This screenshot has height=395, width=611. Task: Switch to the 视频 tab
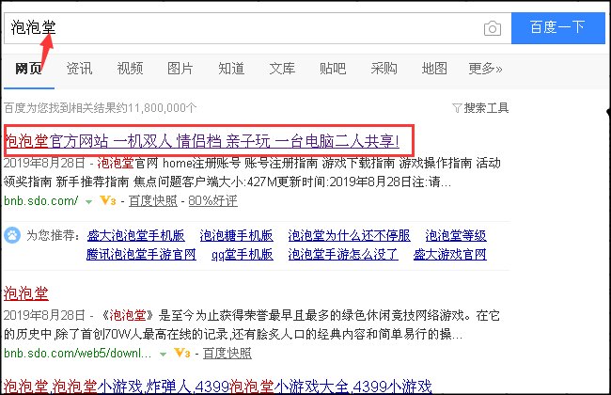tap(130, 69)
